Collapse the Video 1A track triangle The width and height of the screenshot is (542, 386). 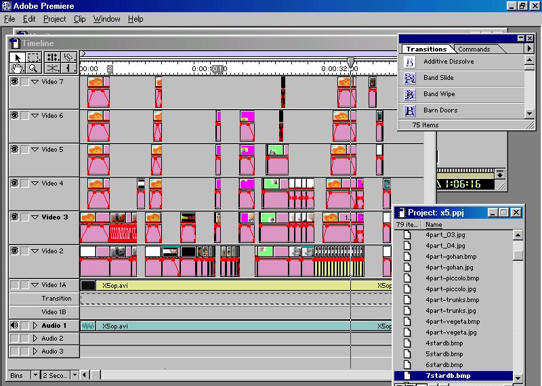[x=35, y=285]
